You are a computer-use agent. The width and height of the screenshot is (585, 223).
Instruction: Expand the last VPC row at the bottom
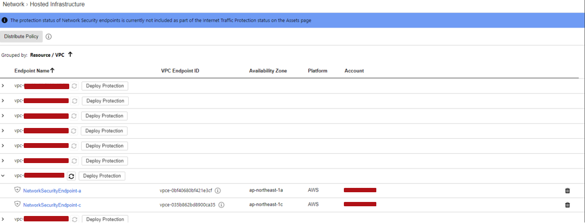[3, 219]
